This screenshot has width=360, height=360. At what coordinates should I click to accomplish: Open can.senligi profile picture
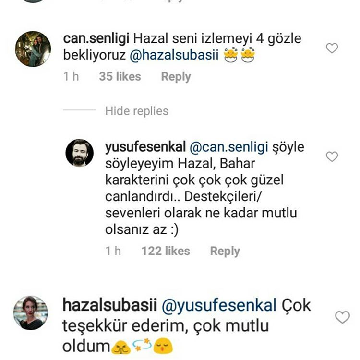(x=33, y=49)
